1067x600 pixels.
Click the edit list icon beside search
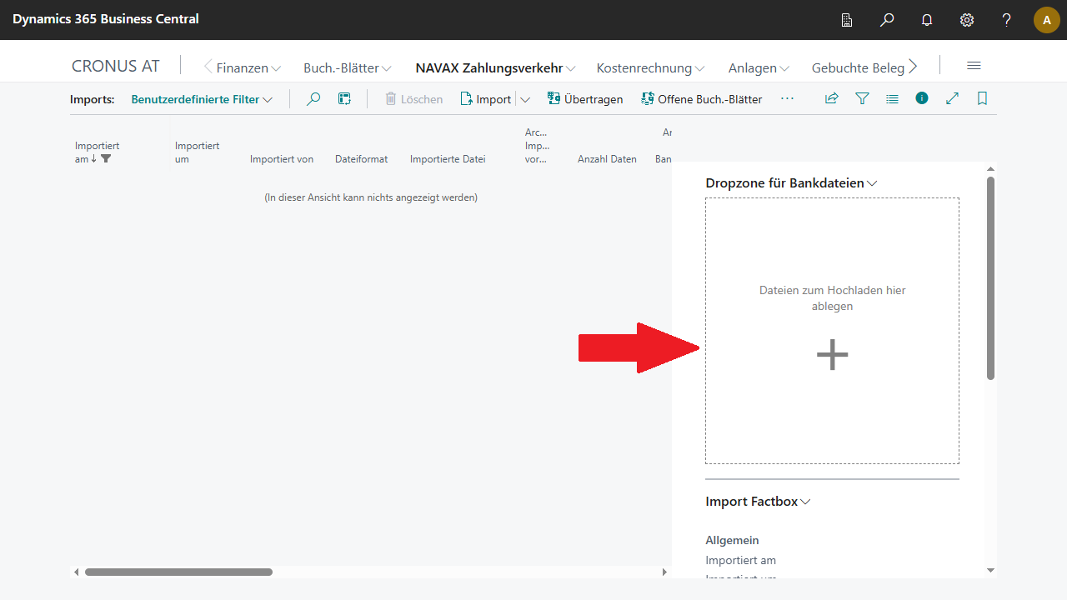click(344, 99)
